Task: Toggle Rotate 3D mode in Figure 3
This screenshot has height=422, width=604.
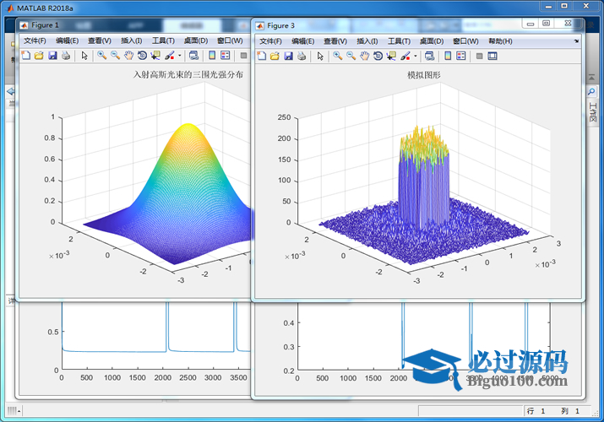Action: click(378, 56)
